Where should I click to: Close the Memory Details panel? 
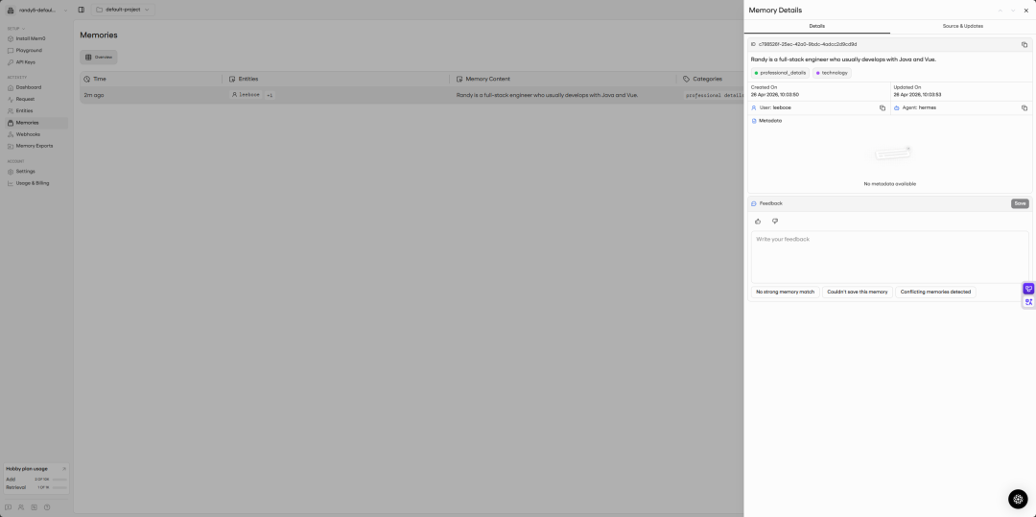coord(1025,11)
